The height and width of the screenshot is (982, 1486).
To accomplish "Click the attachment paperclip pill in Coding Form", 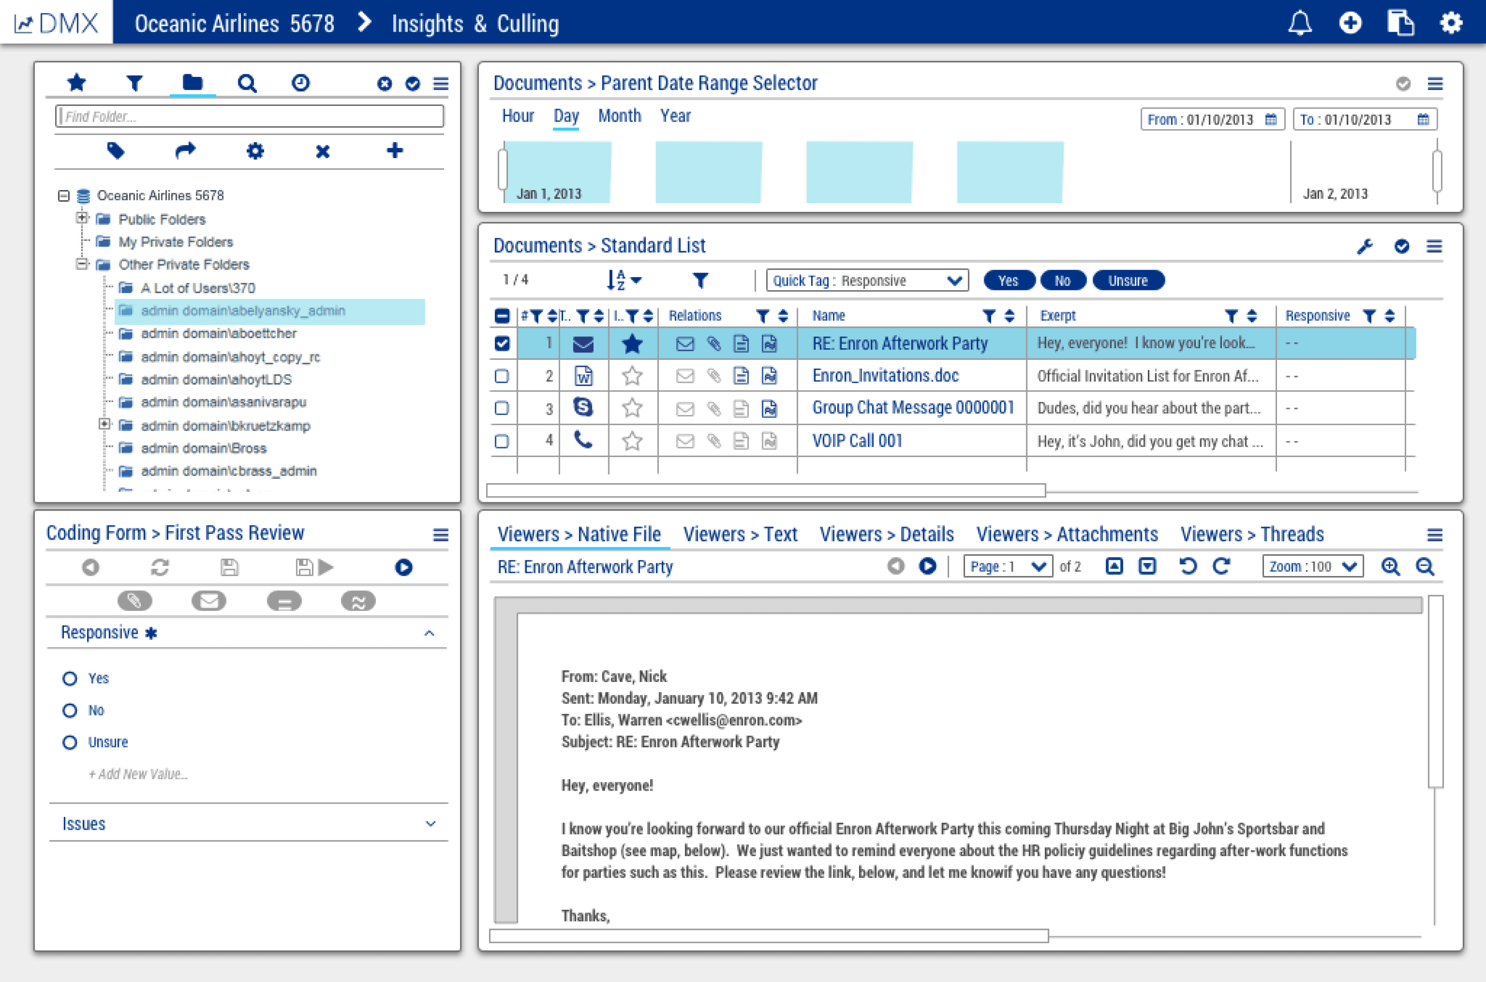I will point(135,601).
